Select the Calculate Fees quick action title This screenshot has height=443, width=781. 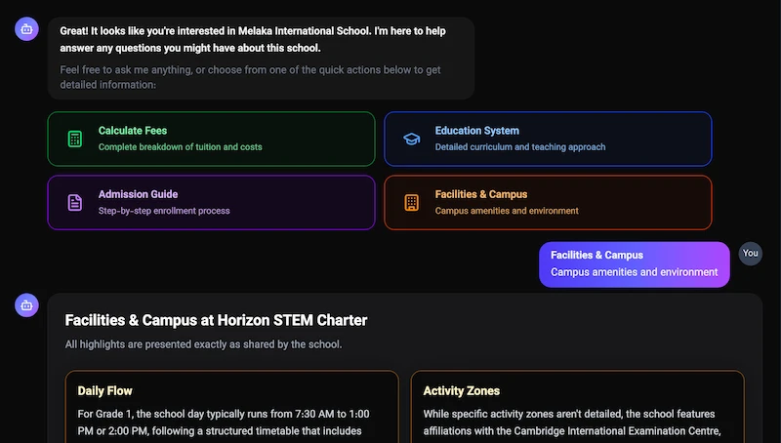133,131
